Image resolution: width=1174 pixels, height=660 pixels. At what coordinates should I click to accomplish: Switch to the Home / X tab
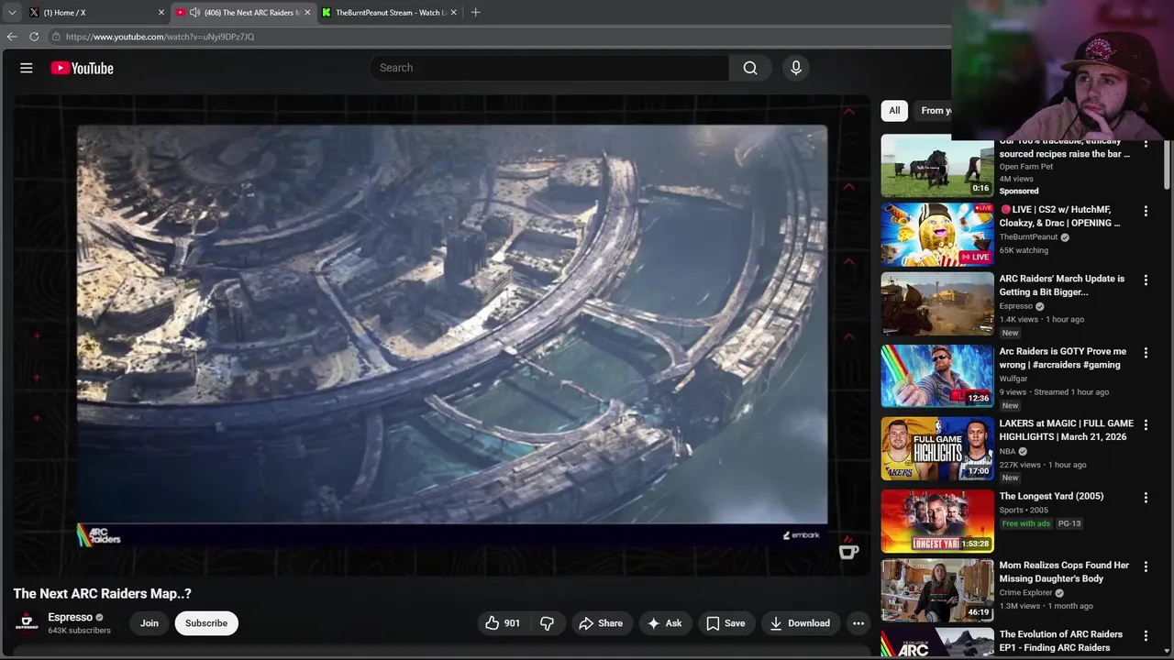tap(97, 13)
